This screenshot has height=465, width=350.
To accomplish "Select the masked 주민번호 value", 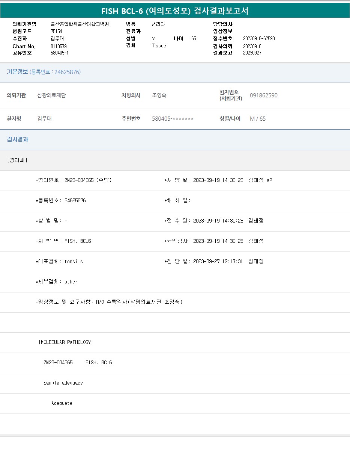I will [173, 119].
